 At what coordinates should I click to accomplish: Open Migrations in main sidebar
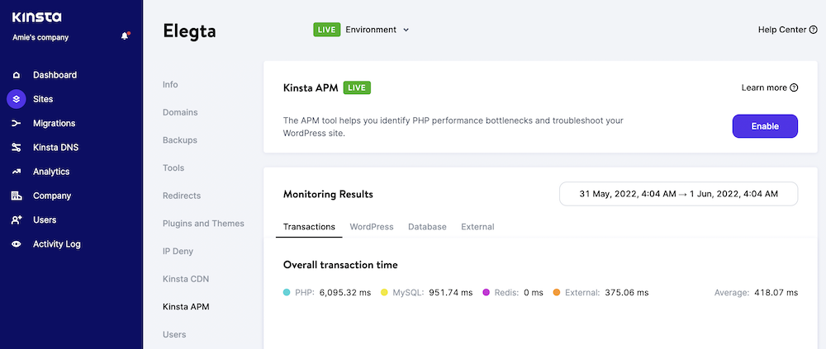[55, 123]
